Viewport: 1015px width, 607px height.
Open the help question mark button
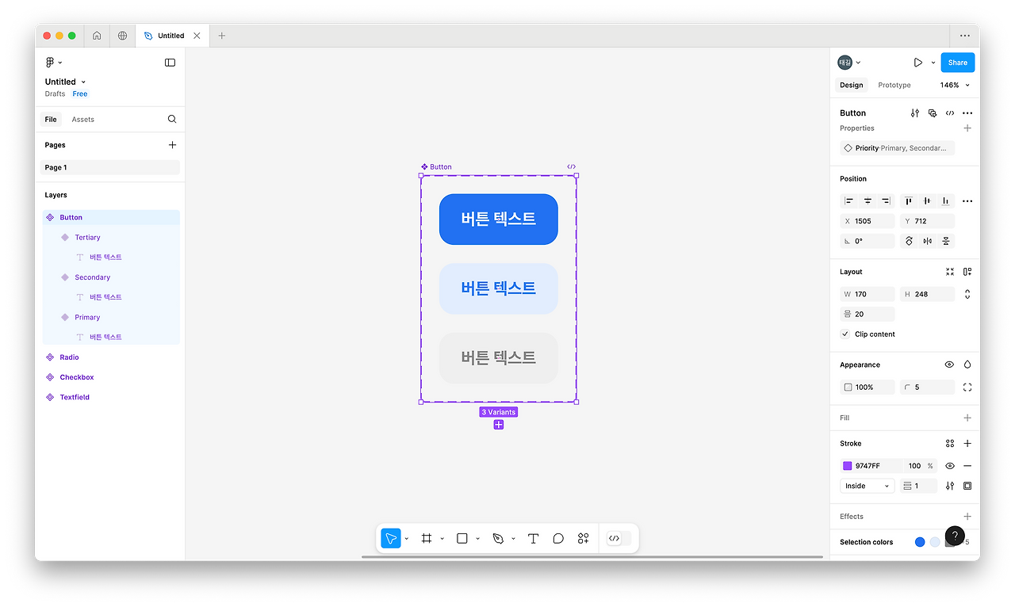[x=955, y=536]
